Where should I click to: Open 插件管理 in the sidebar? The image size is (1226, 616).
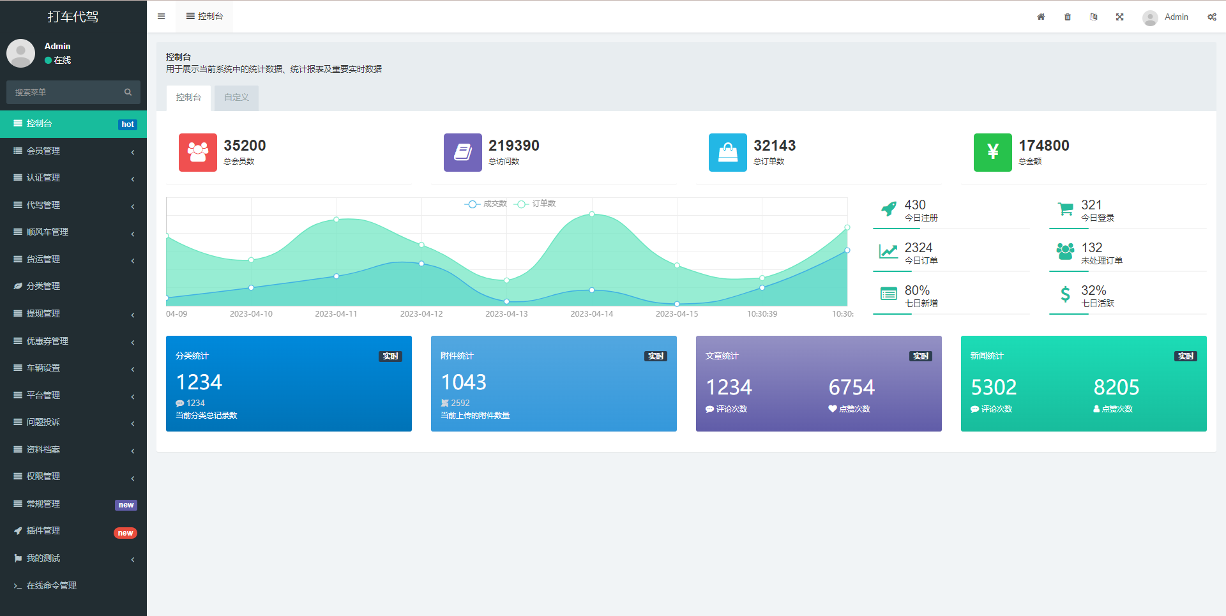(73, 531)
